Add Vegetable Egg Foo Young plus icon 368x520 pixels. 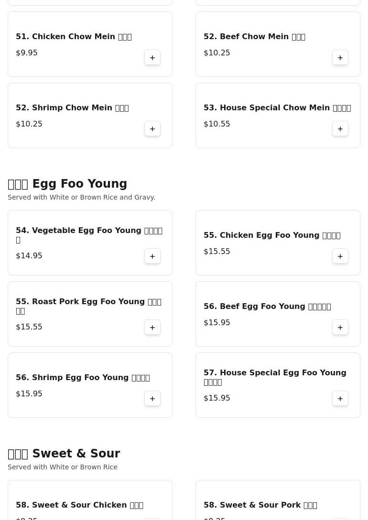point(152,256)
